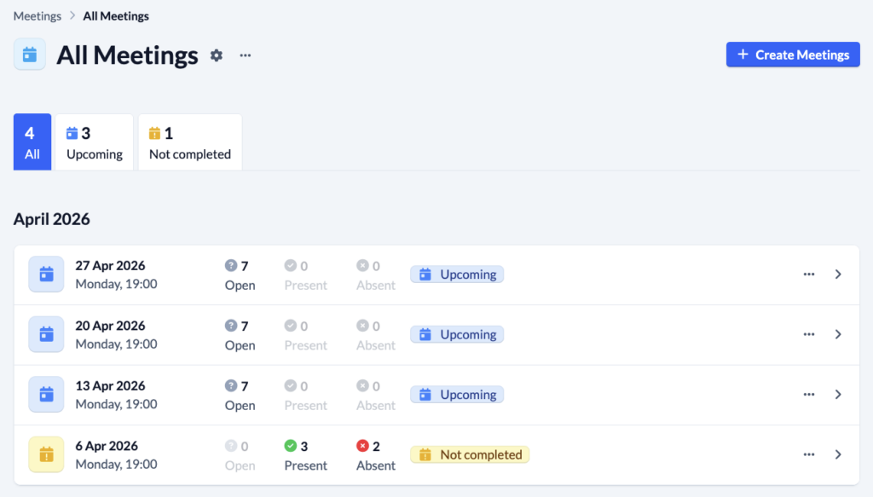
Task: Click the Meetings breadcrumb link
Action: pos(37,15)
